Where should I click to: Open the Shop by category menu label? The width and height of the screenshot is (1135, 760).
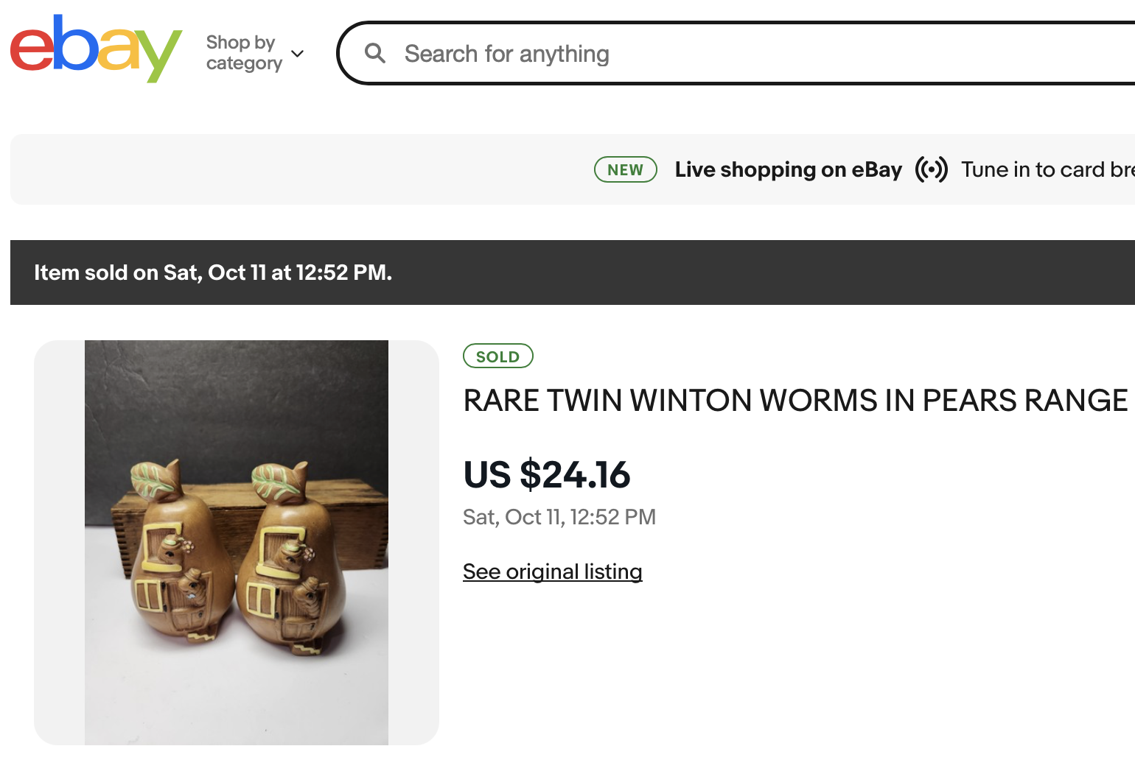(x=243, y=53)
